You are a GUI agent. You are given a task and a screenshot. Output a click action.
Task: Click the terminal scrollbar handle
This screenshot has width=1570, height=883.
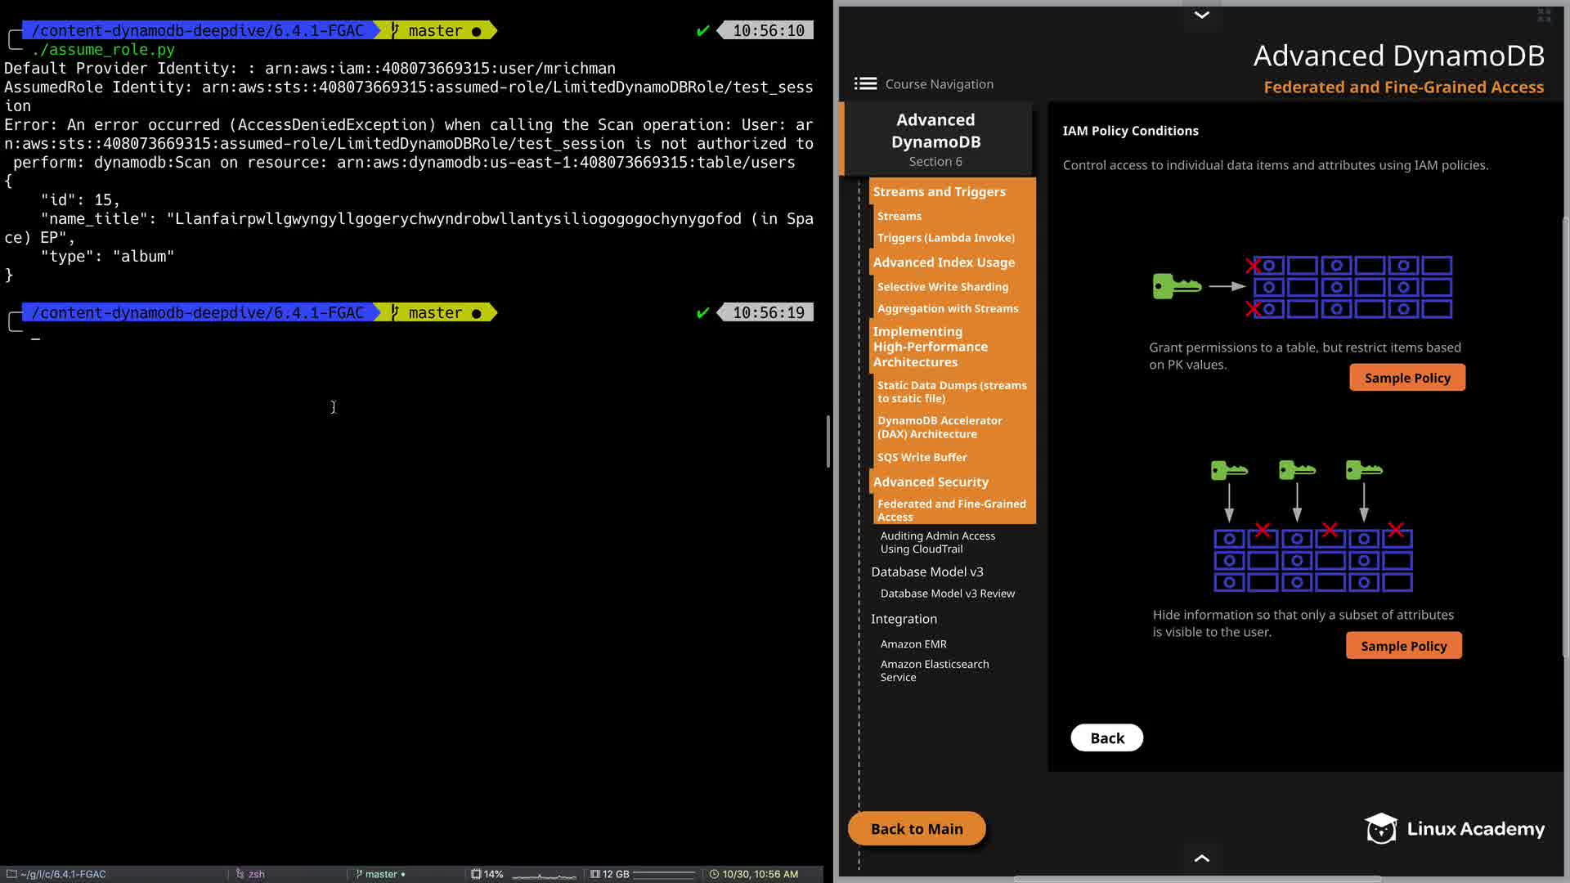828,441
